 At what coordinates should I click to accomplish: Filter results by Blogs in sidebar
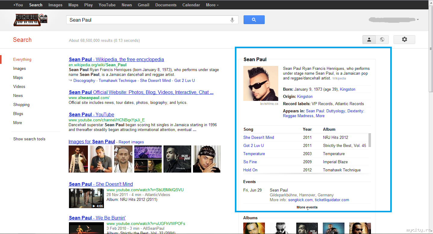point(18,114)
